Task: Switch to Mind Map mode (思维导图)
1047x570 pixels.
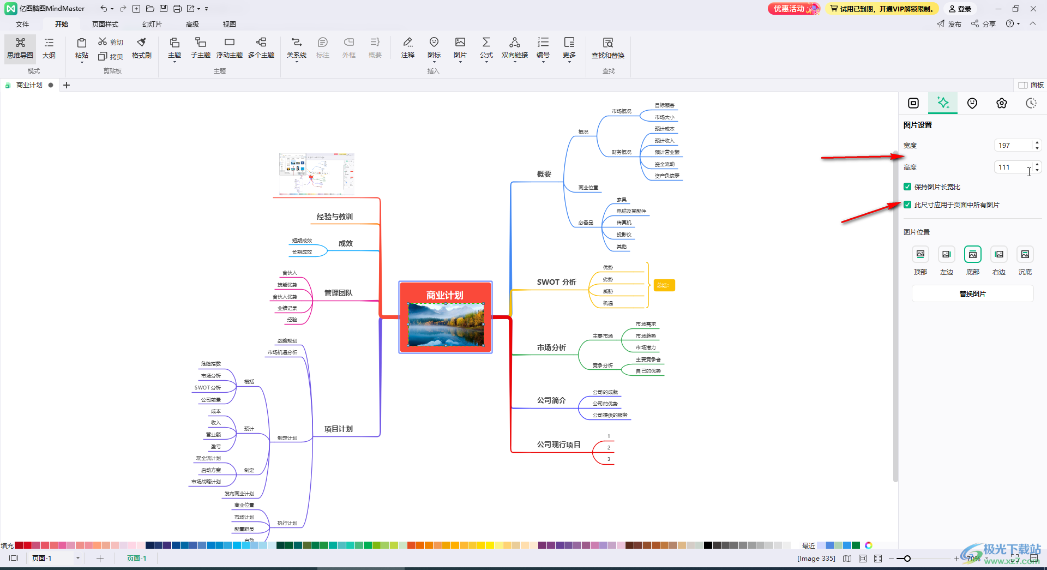Action: pyautogui.click(x=20, y=49)
